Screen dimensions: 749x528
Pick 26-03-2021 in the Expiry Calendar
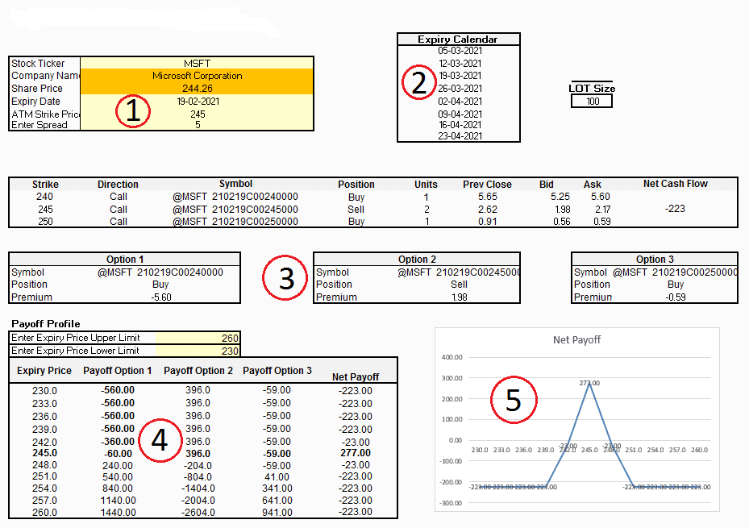click(460, 89)
